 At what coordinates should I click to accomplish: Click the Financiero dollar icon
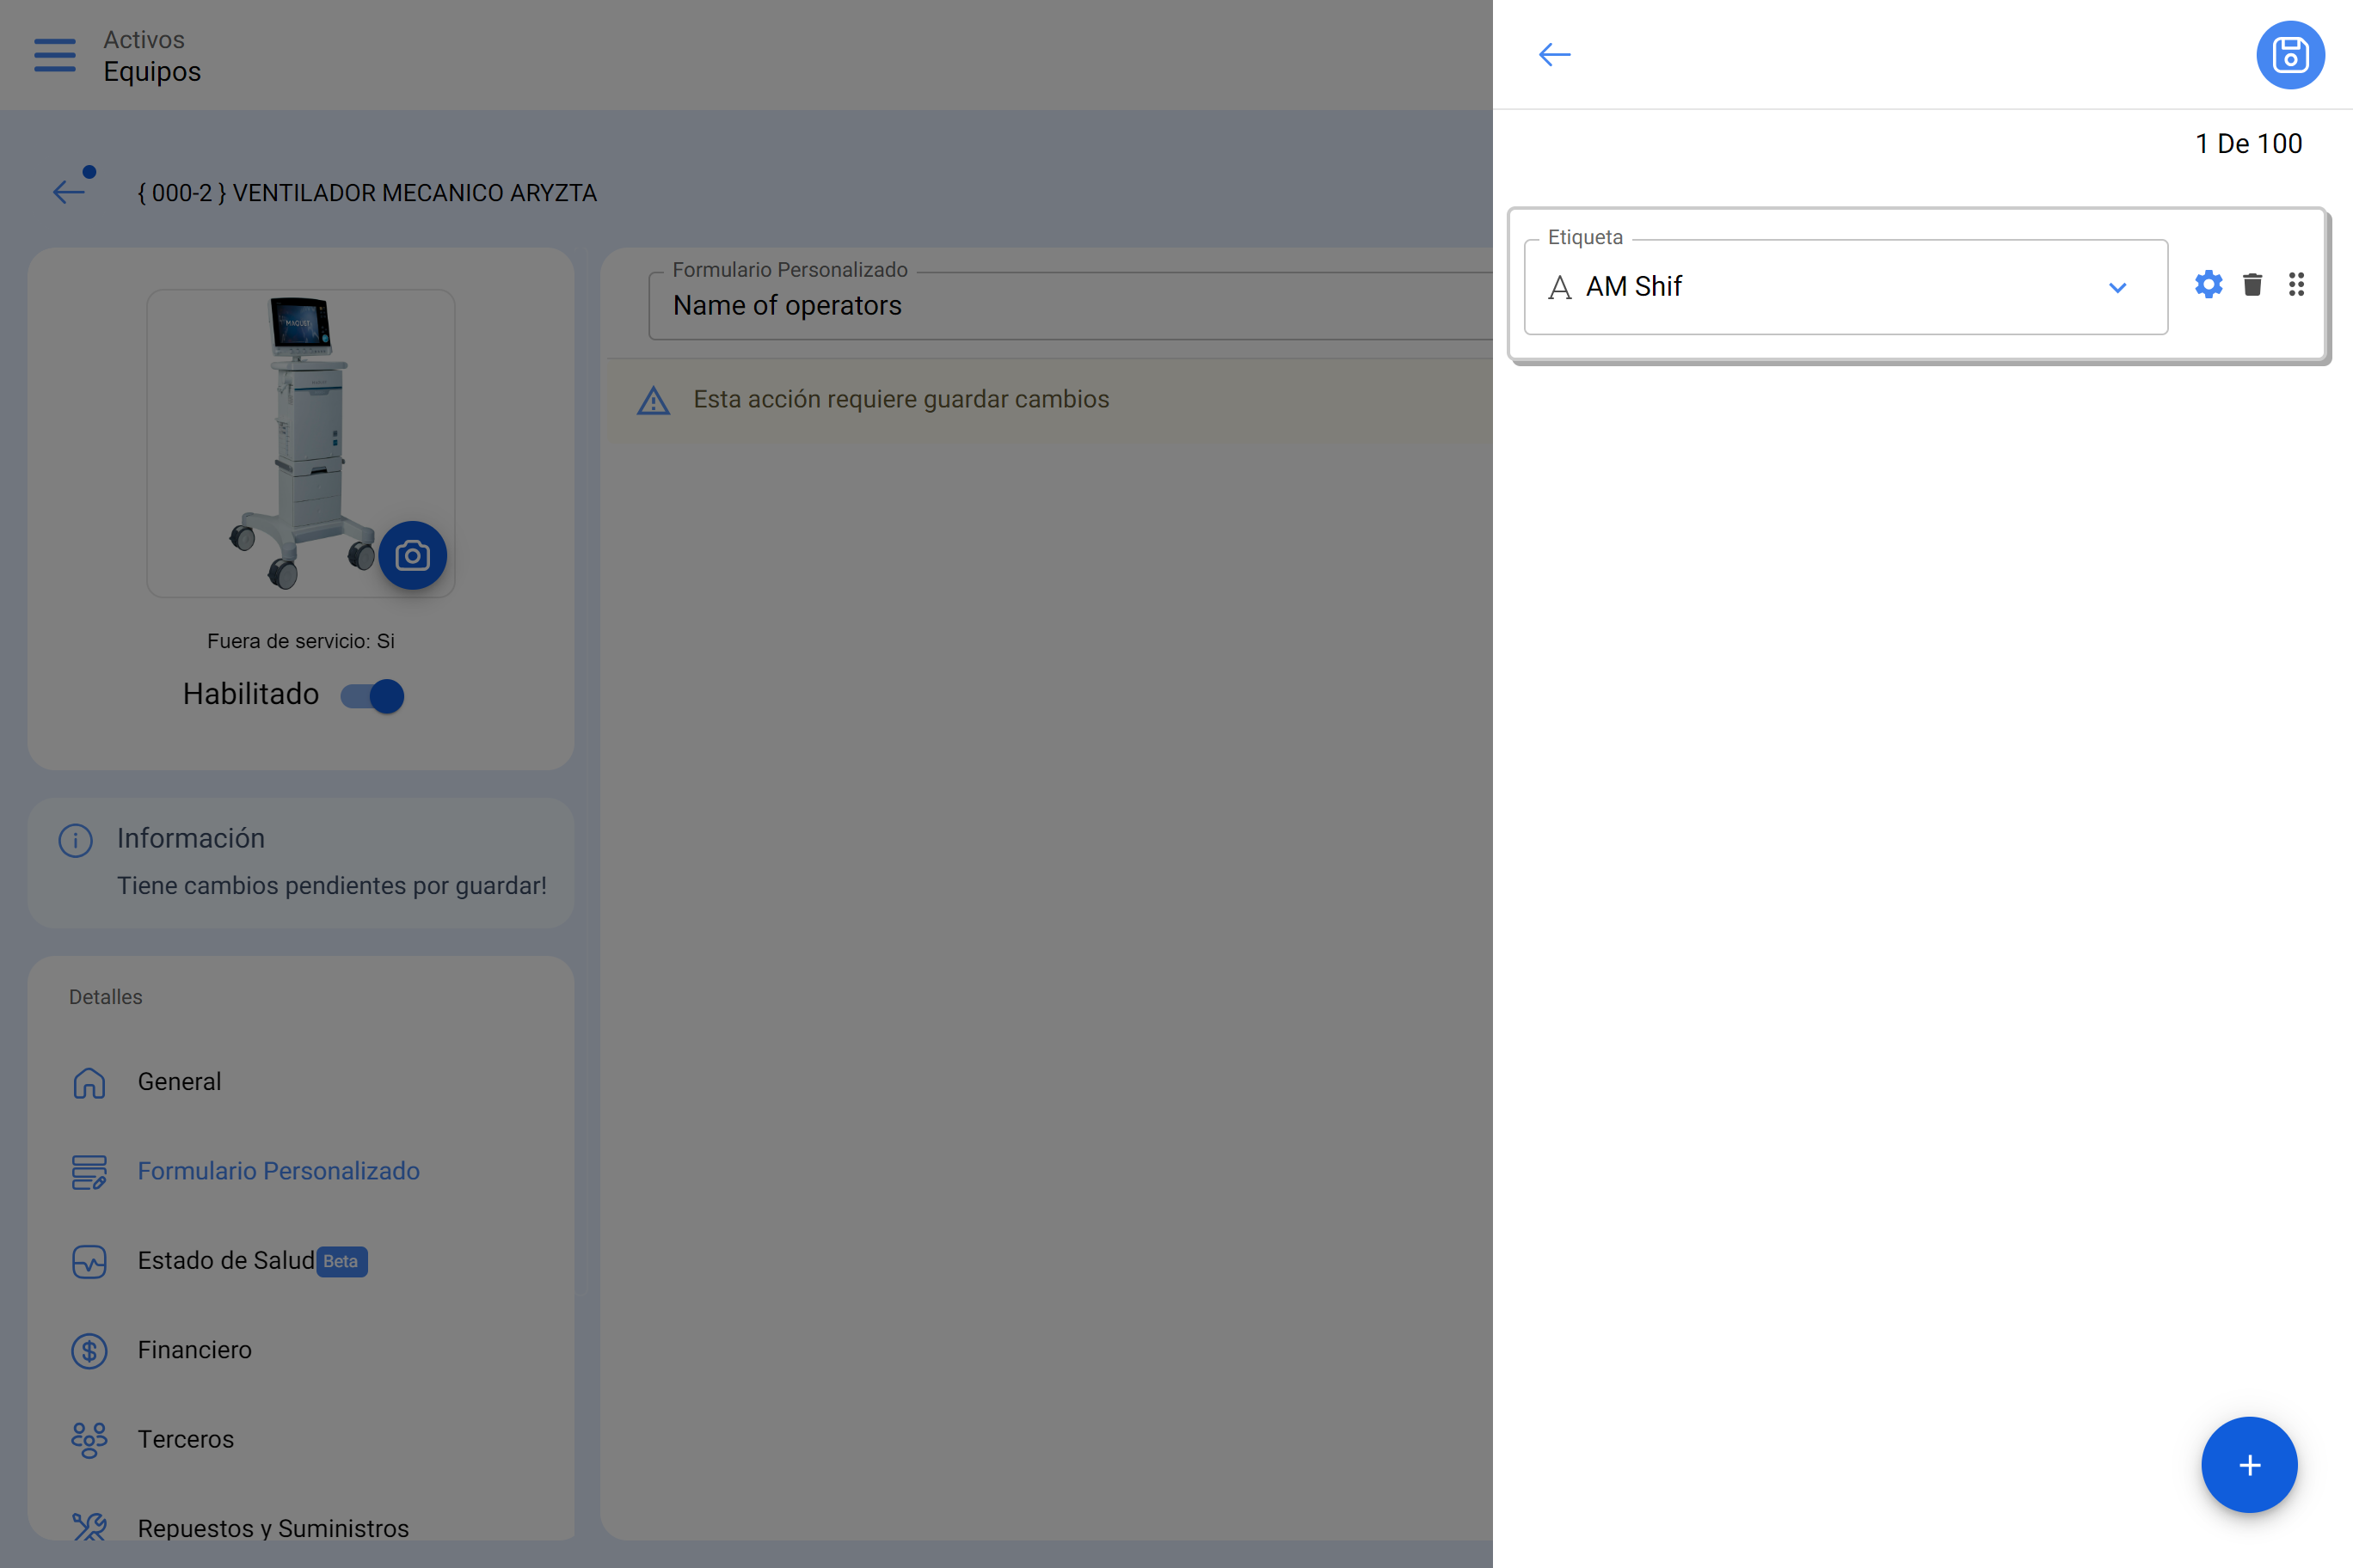89,1351
